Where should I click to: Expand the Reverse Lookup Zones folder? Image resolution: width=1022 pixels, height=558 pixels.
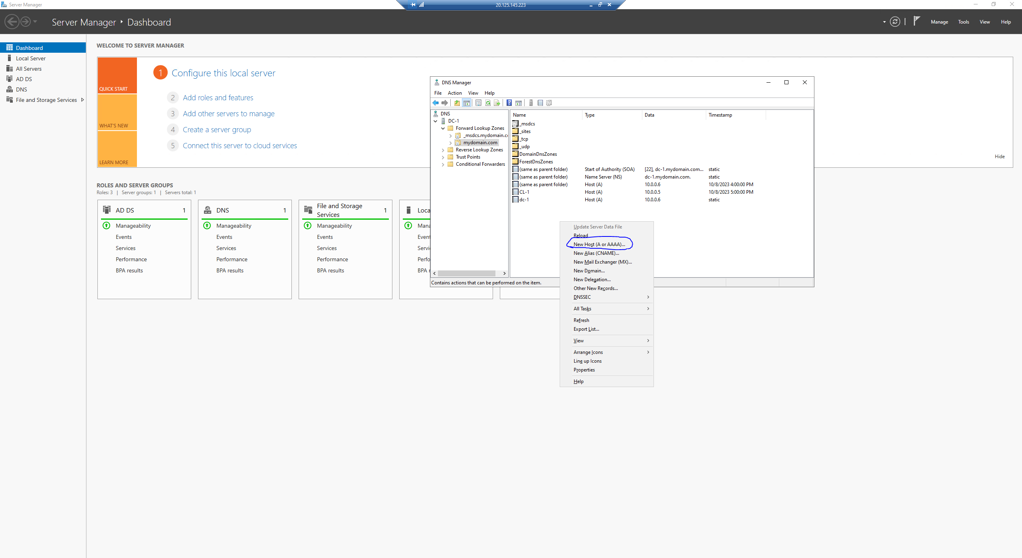click(x=443, y=150)
